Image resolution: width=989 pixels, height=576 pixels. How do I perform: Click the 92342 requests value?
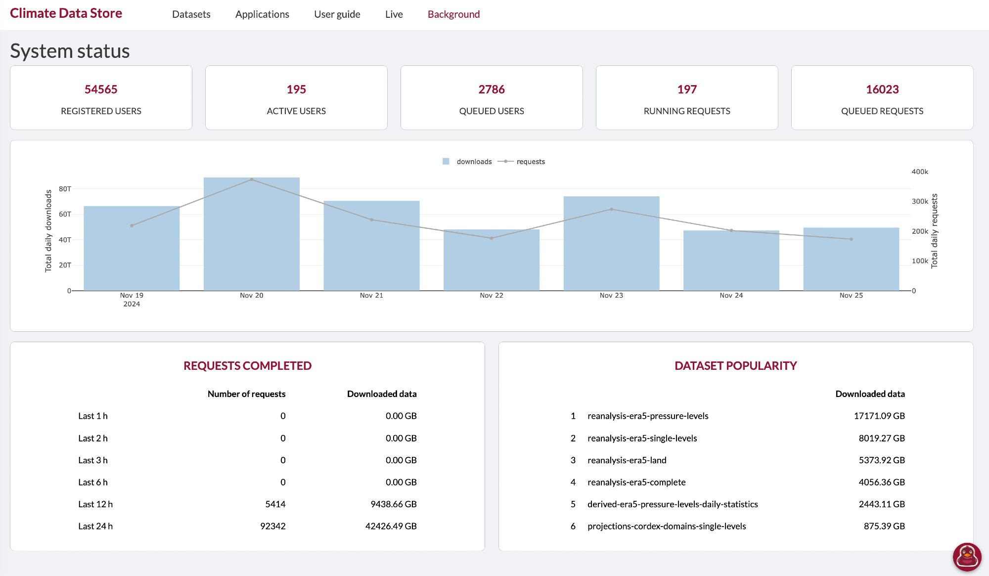click(273, 526)
